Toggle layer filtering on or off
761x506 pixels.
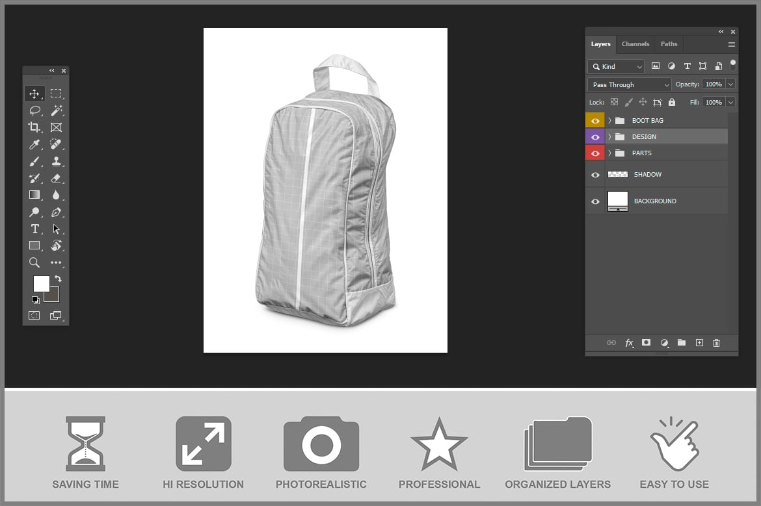[733, 64]
